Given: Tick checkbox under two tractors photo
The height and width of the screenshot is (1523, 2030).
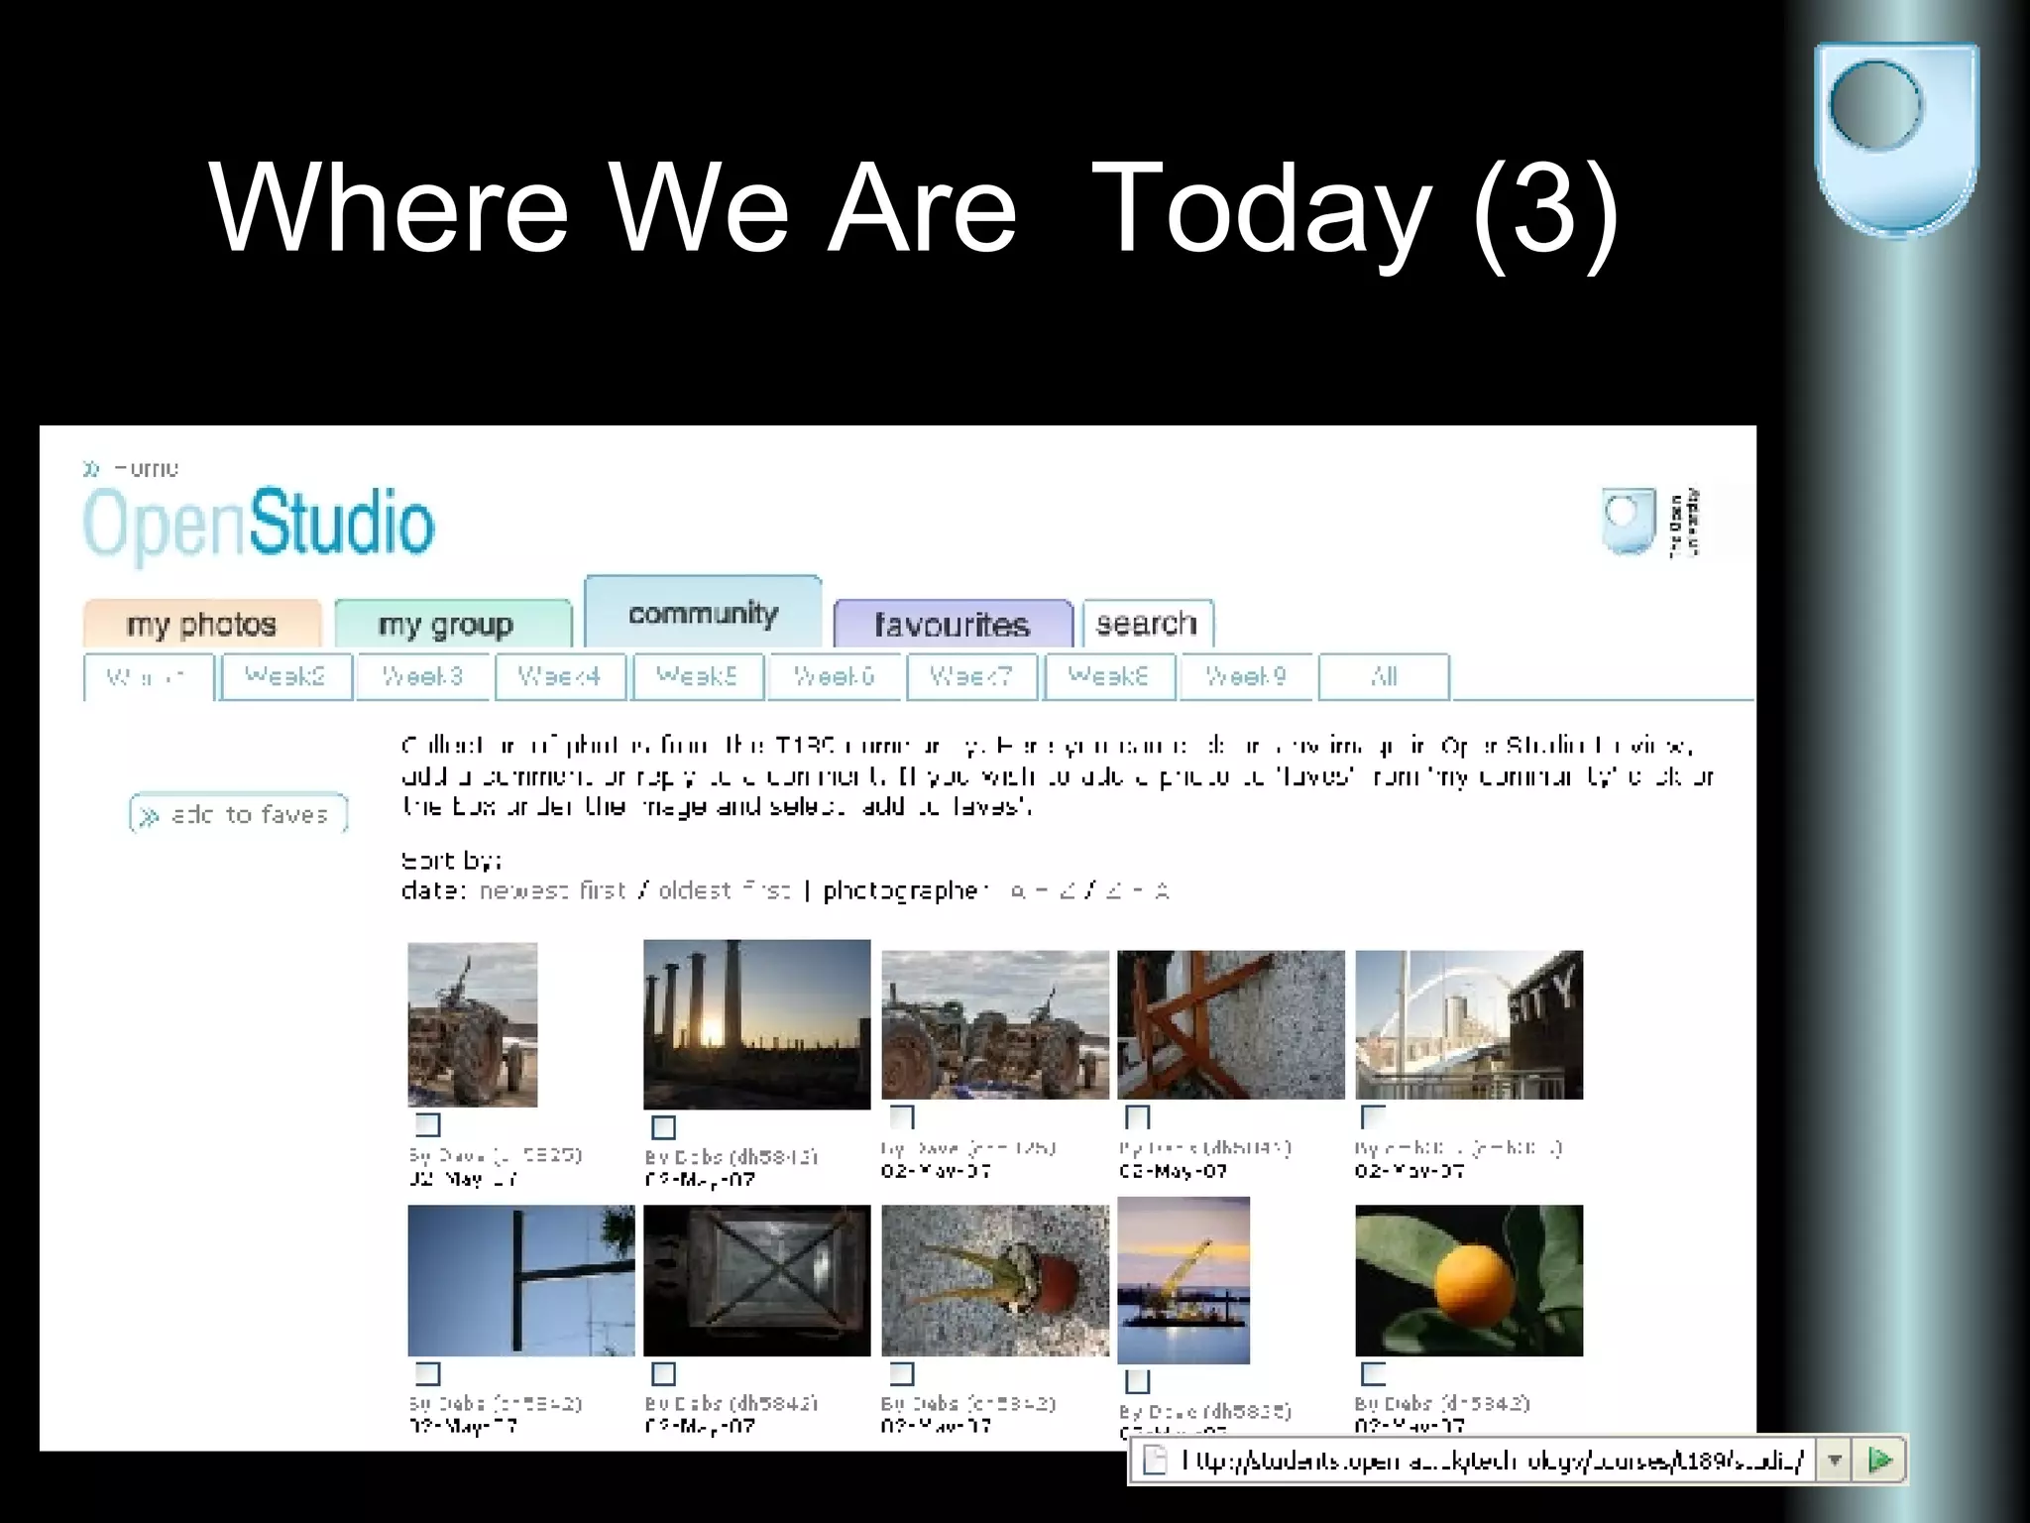Looking at the screenshot, I should click(x=901, y=1116).
